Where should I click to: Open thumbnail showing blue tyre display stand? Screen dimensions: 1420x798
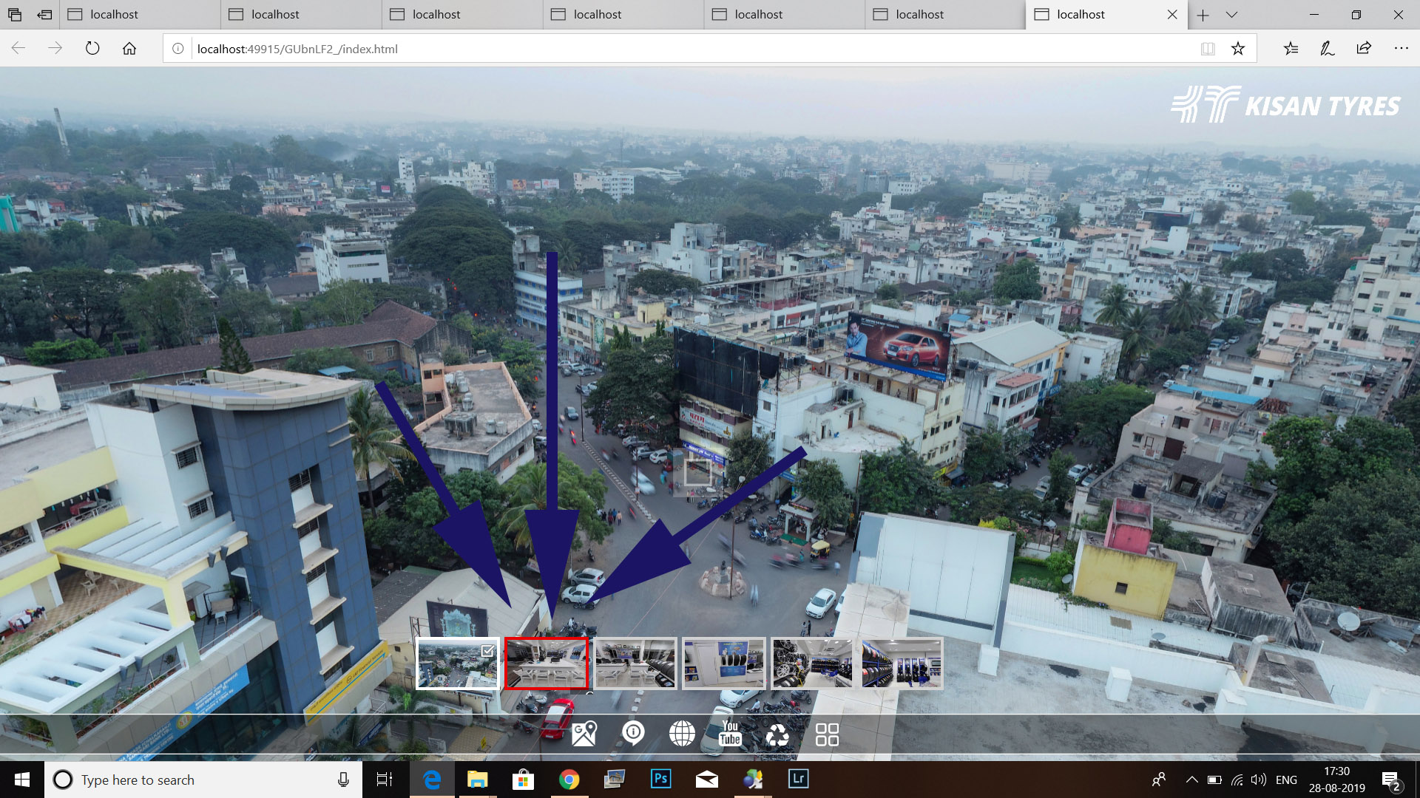pos(724,664)
